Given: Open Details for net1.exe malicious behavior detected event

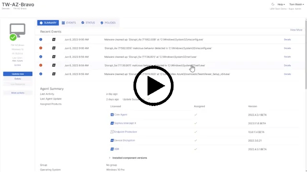Looking at the screenshot, I should [287, 65].
